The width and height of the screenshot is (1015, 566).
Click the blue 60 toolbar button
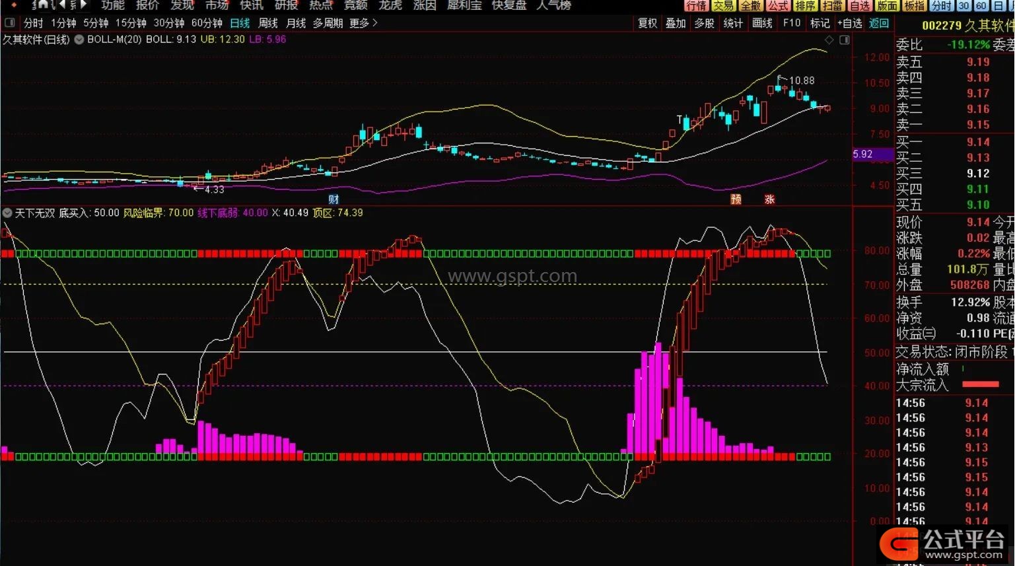tap(981, 5)
